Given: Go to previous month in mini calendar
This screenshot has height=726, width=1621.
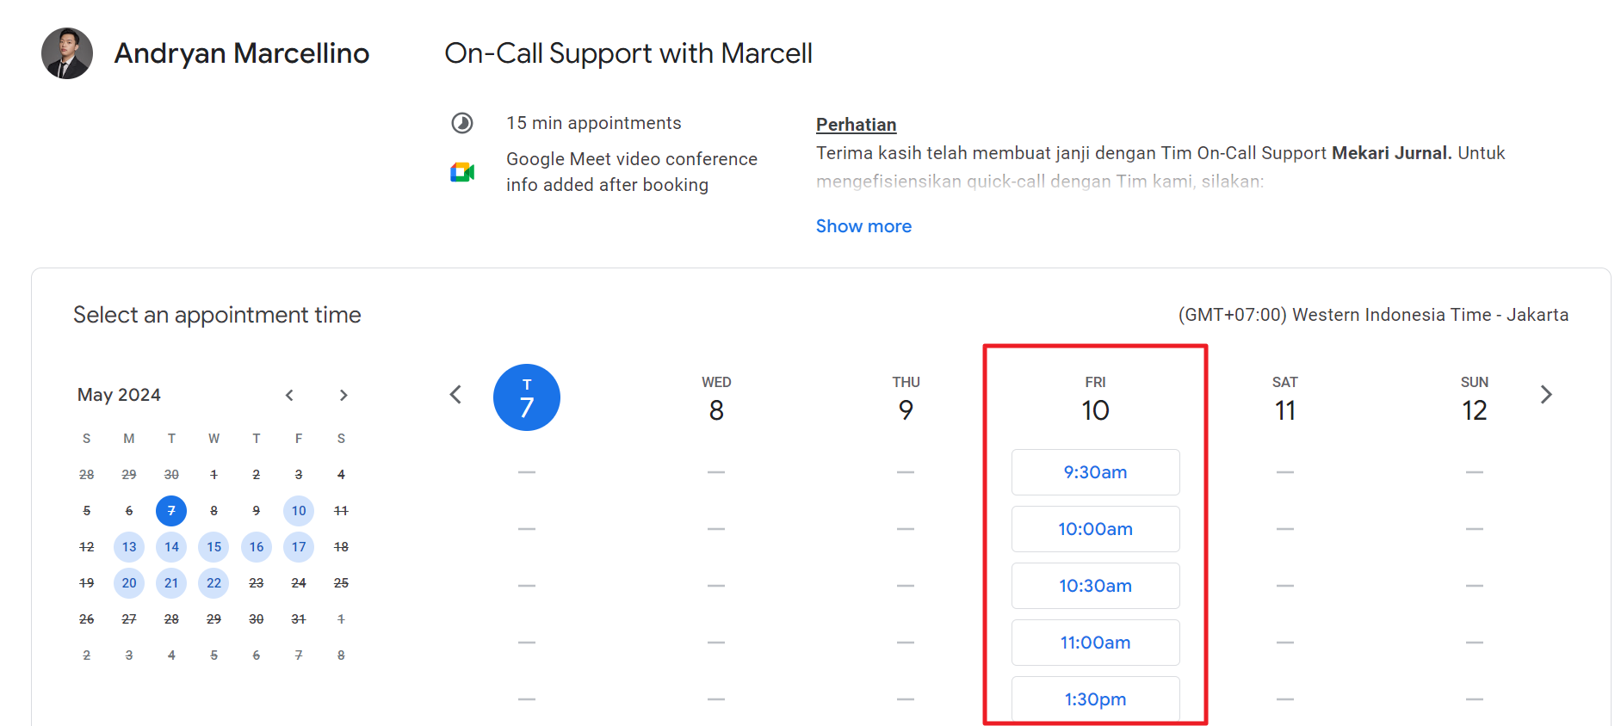Looking at the screenshot, I should [290, 395].
